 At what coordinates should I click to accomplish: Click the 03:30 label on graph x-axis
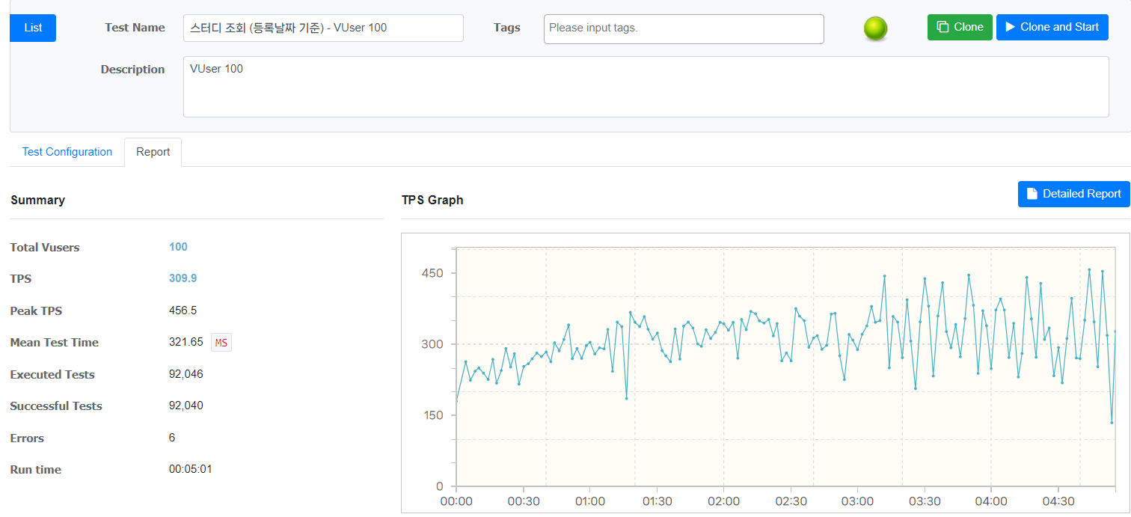(924, 501)
